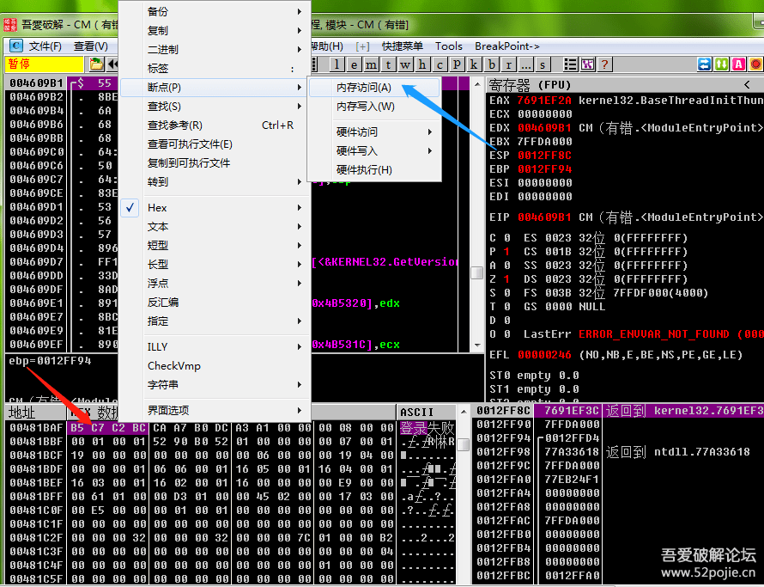
Task: Click the open file folder toolbar icon
Action: click(96, 64)
